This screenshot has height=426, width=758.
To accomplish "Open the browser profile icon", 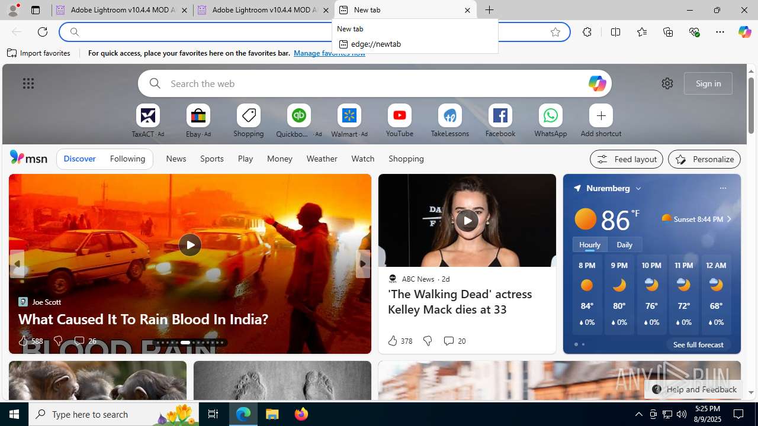I will (x=13, y=10).
